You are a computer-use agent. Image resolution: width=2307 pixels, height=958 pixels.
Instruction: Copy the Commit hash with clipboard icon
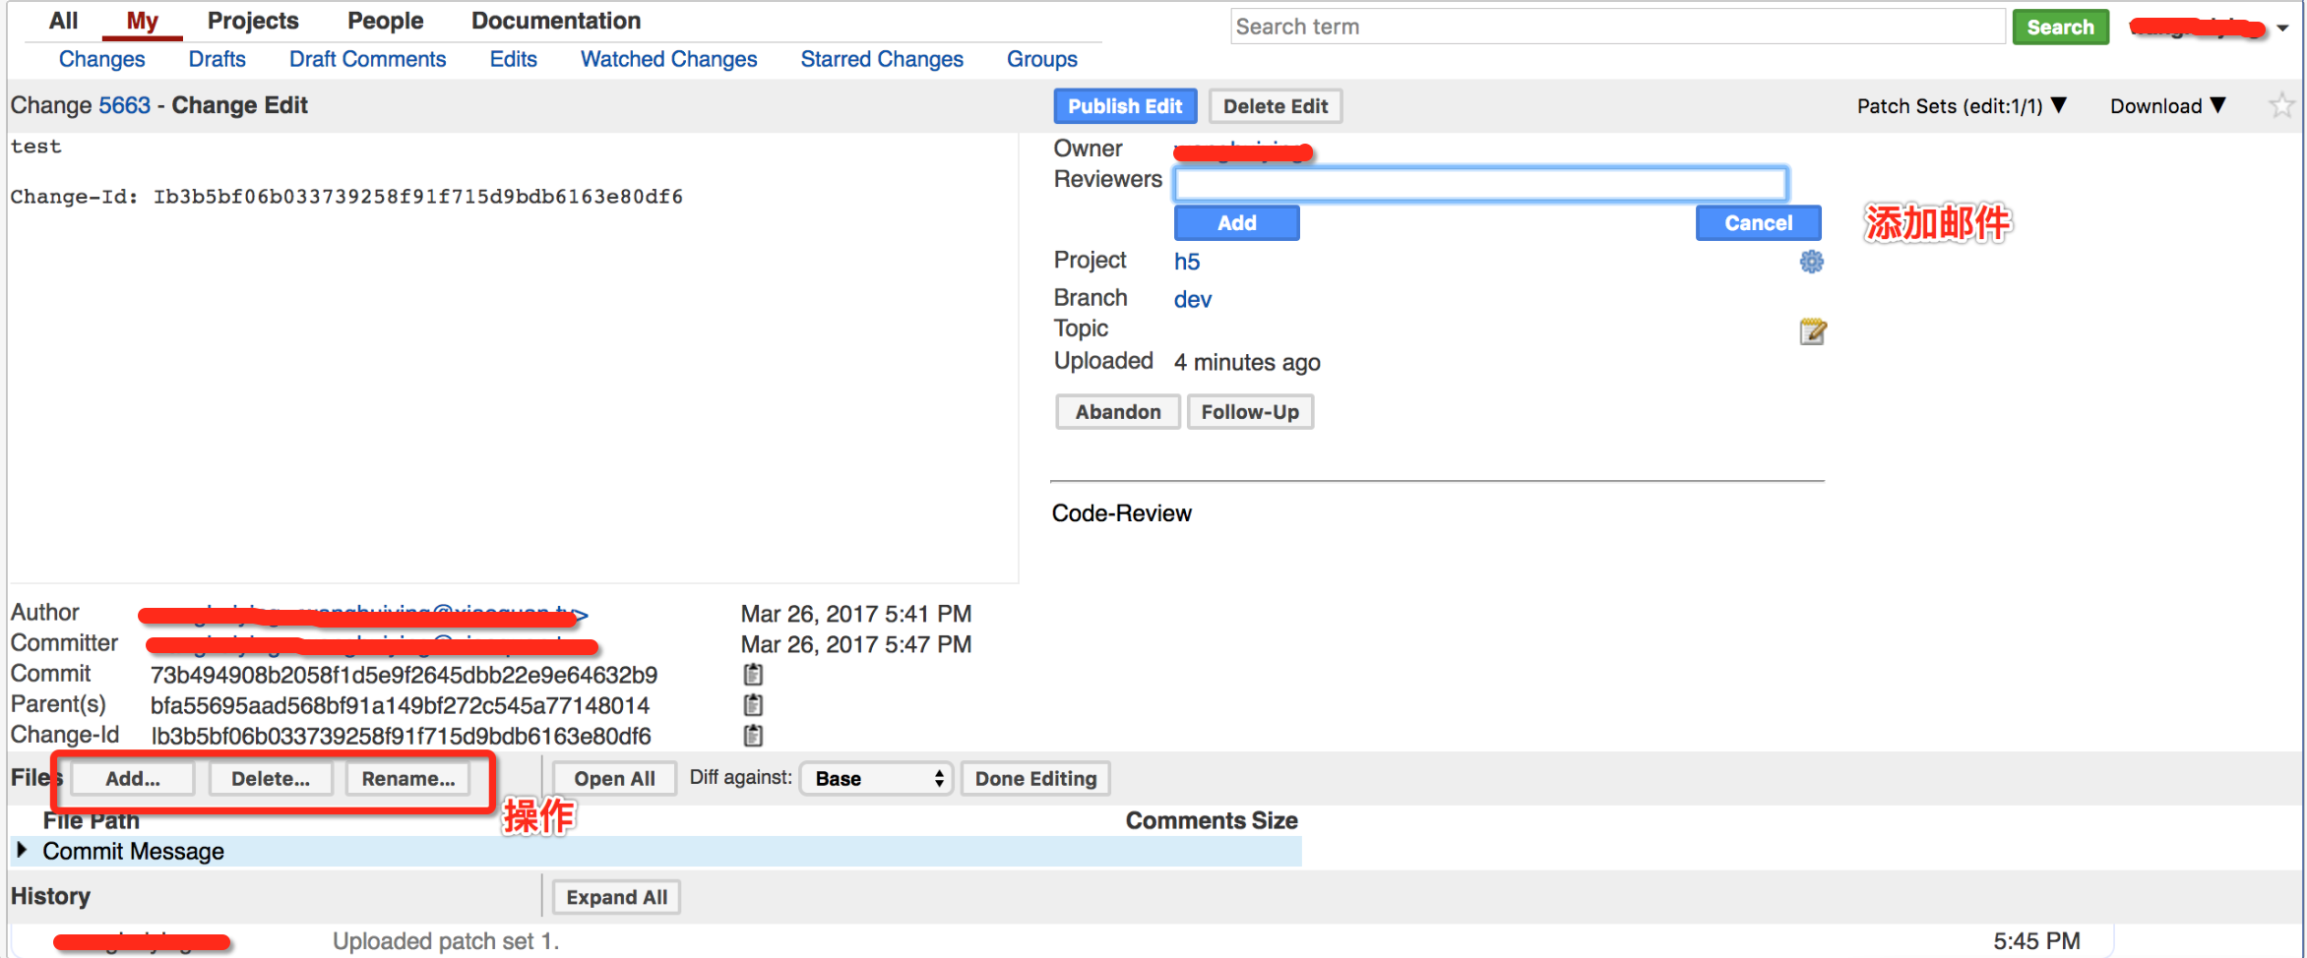[753, 675]
